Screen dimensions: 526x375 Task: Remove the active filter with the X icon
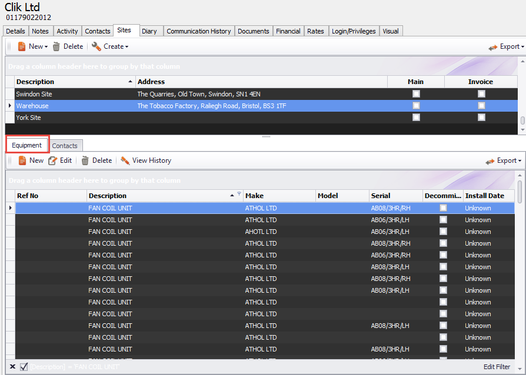(x=12, y=366)
